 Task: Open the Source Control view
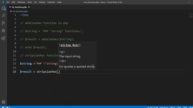[x=3, y=23]
